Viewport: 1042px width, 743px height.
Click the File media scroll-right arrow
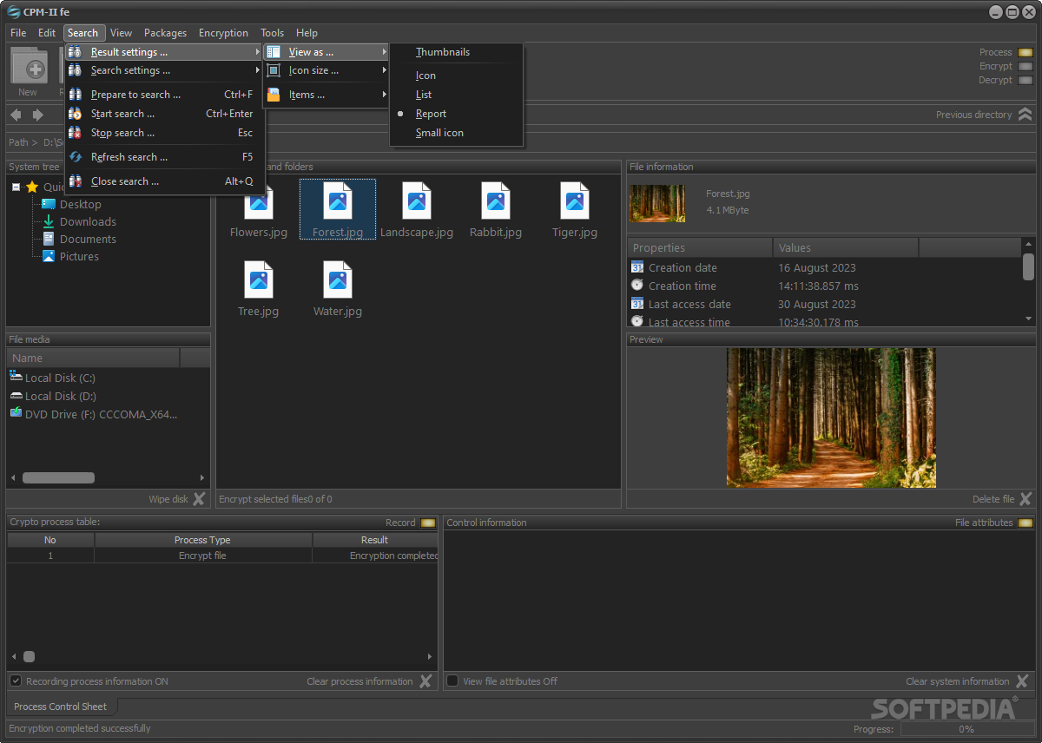(202, 477)
